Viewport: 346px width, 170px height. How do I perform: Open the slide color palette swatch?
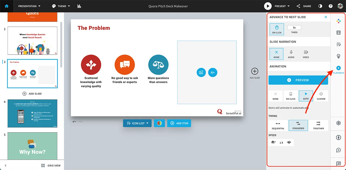(159, 123)
